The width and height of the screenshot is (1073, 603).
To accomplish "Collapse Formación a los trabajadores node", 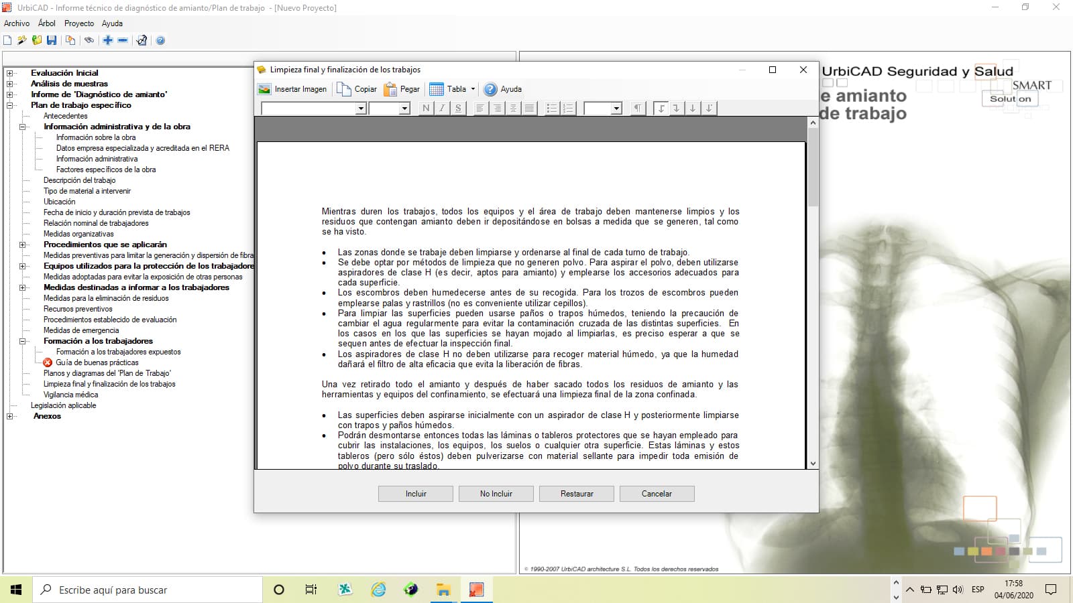I will coord(23,341).
